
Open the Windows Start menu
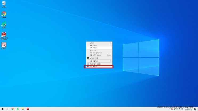point(2,109)
